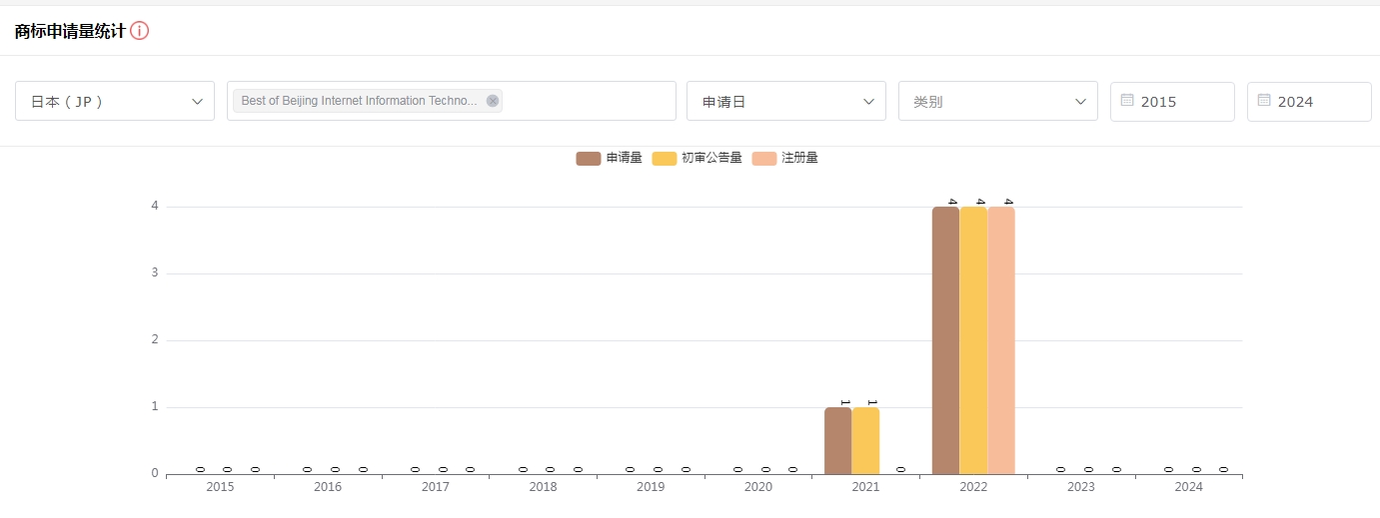Open the 类别 category dropdown
This screenshot has height=518, width=1380.
(998, 101)
